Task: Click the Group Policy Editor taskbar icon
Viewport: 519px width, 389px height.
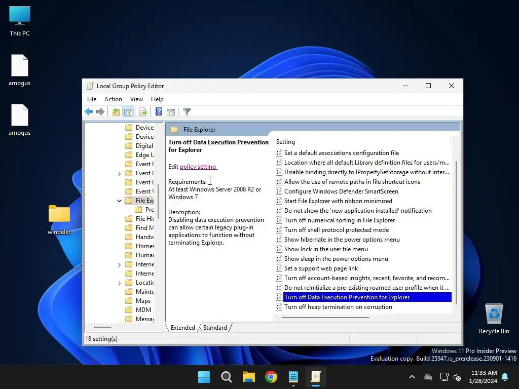Action: point(316,377)
